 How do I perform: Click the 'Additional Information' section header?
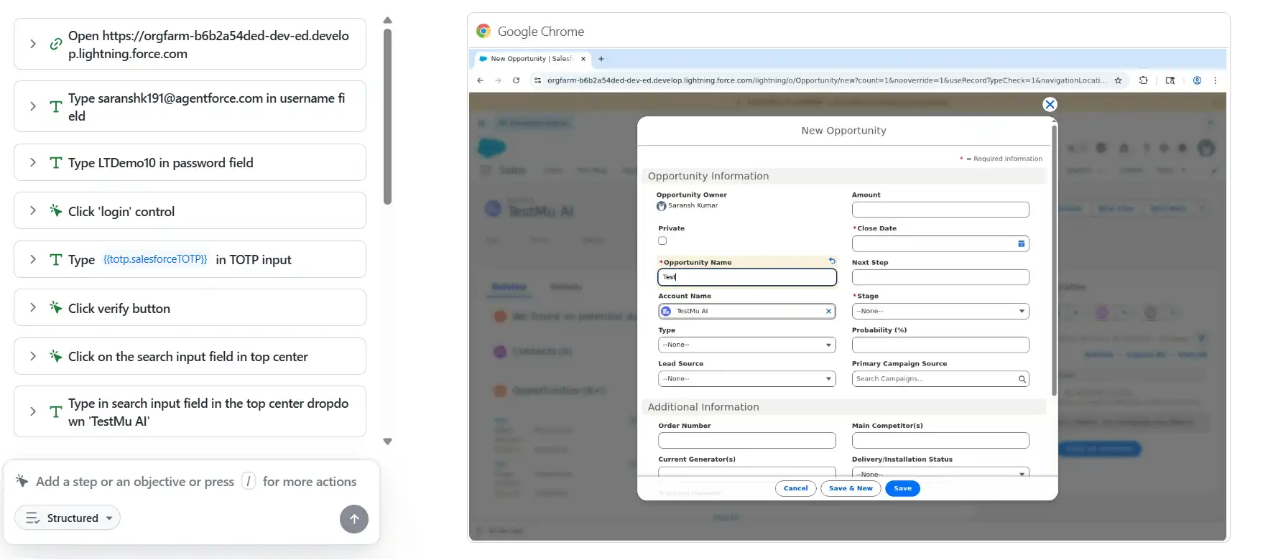coord(843,407)
